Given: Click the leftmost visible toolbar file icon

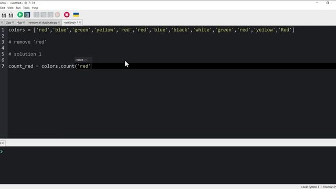Looking at the screenshot, I should click(x=4, y=15).
